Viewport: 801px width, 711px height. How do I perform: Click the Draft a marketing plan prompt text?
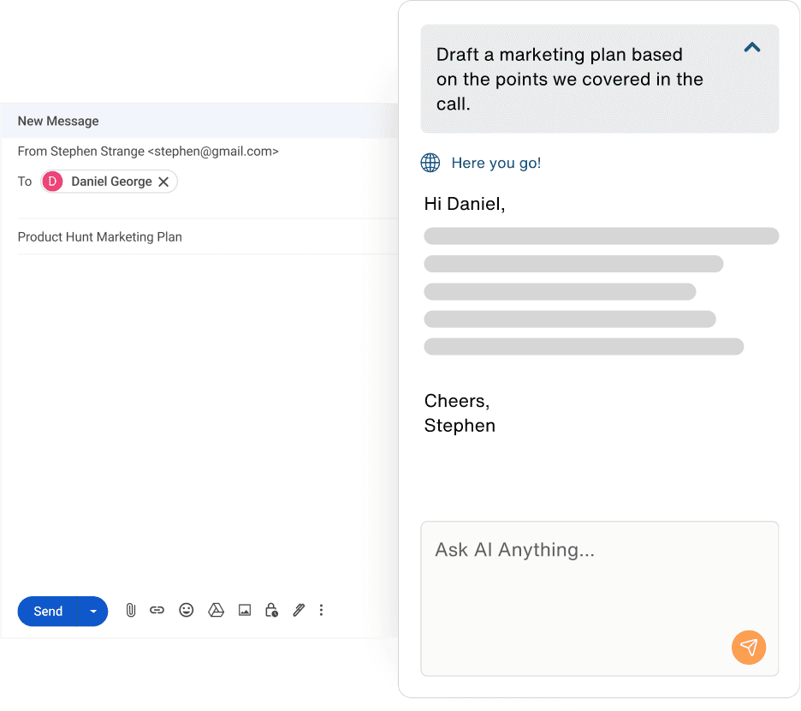[x=570, y=80]
